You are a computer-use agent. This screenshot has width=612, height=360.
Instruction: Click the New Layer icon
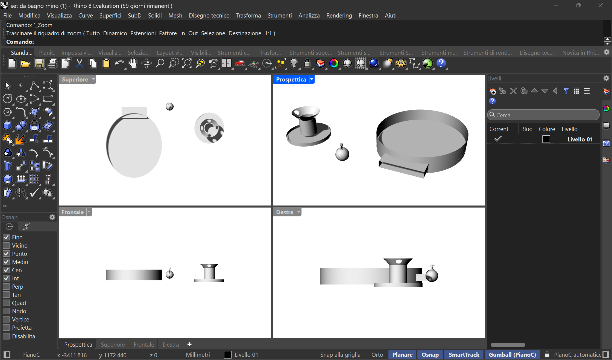pos(492,91)
